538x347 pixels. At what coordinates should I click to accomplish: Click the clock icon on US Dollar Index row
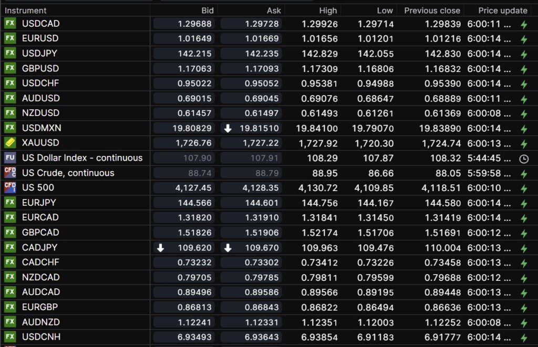click(523, 159)
